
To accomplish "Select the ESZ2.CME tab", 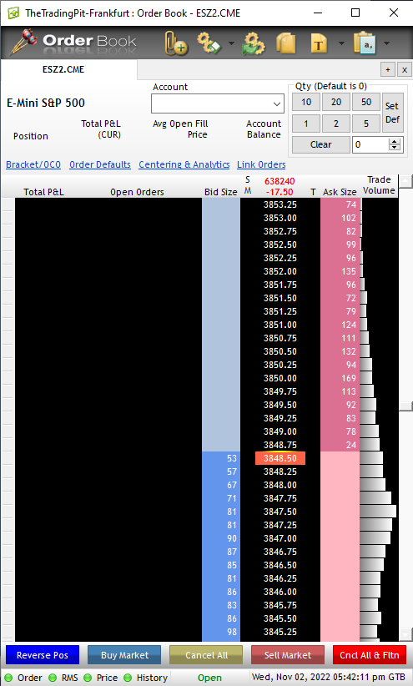I will click(x=63, y=69).
